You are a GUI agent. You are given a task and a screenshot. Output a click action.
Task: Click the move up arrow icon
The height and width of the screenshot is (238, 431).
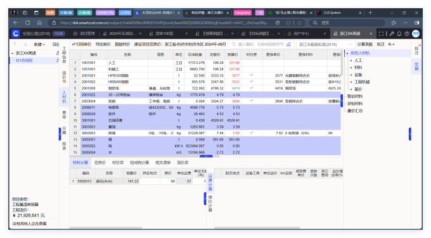15,44
